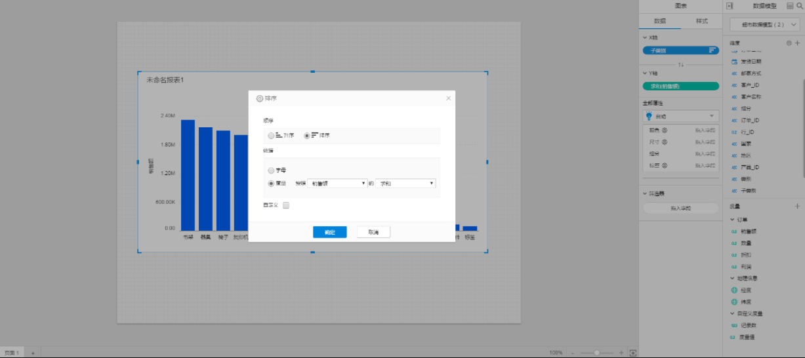
Task: Select the 发货日期 date field
Action: pyautogui.click(x=751, y=61)
